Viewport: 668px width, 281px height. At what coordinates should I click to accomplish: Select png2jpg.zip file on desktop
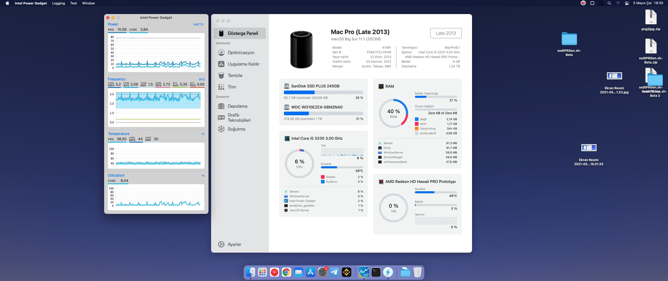pos(651,17)
